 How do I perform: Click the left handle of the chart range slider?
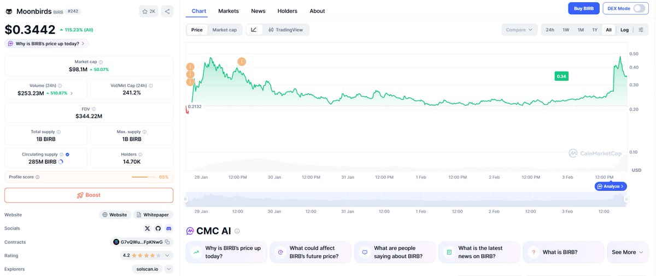185,200
